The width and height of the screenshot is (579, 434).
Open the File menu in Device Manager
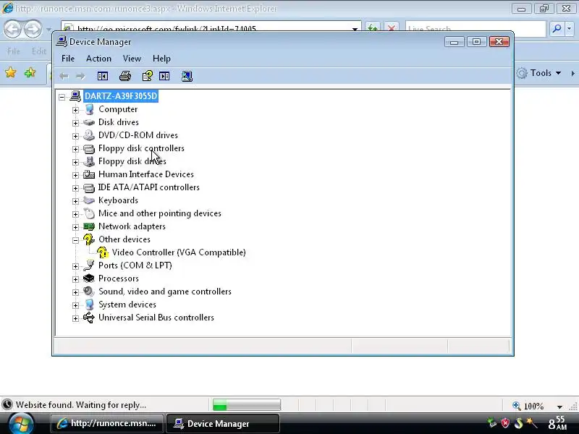68,59
